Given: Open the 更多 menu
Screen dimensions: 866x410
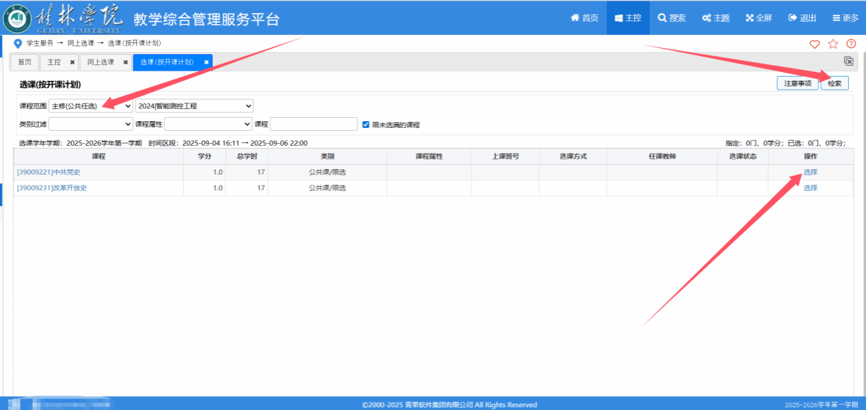Looking at the screenshot, I should (x=845, y=18).
